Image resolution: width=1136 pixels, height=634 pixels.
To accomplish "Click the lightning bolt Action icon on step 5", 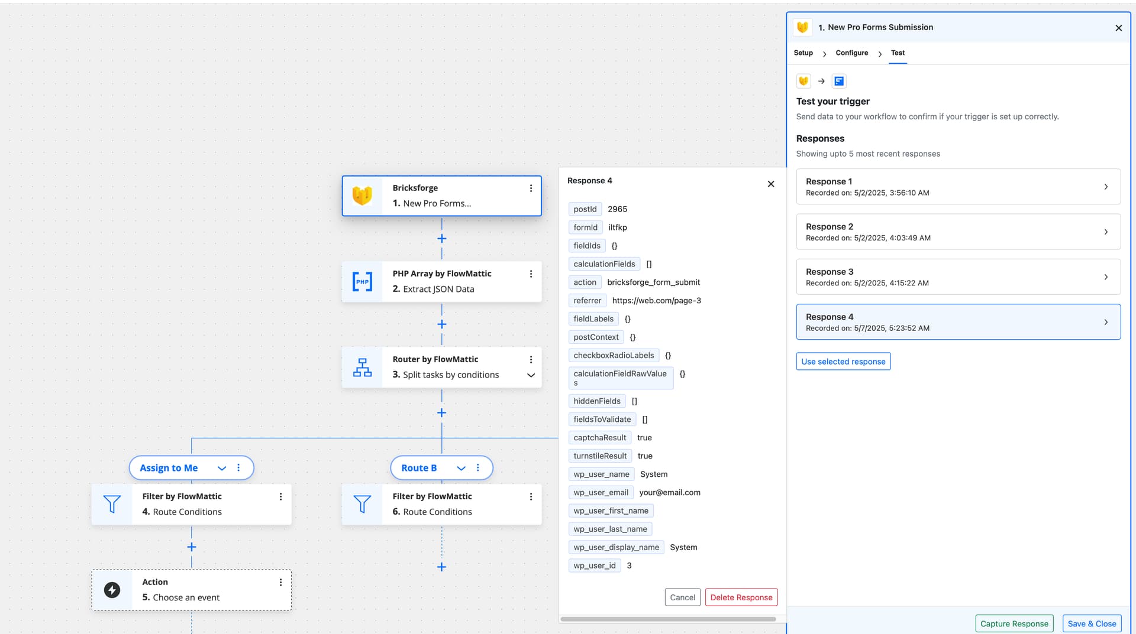I will tap(112, 590).
